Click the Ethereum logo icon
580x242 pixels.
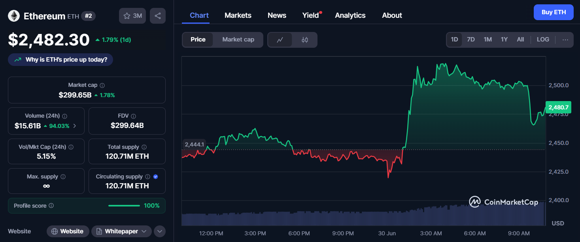click(14, 16)
